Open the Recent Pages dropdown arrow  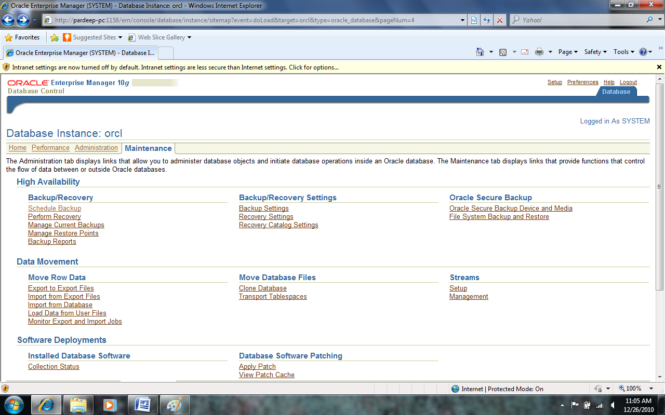(35, 20)
